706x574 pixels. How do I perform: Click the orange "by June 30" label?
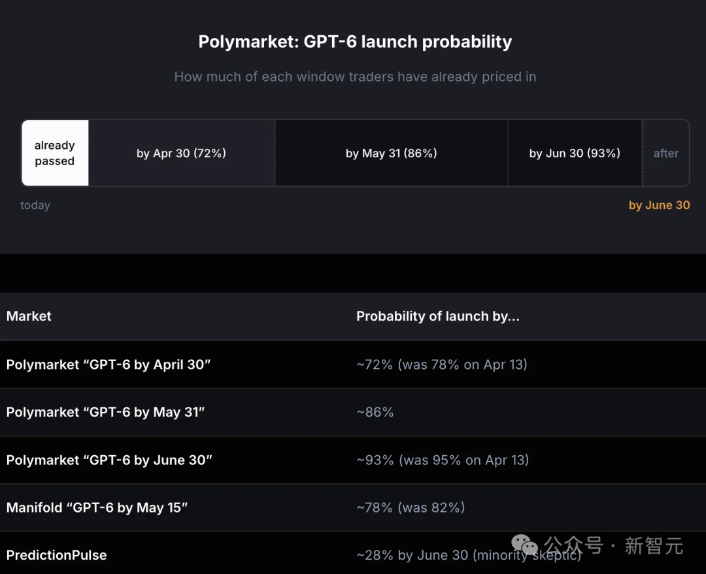pyautogui.click(x=659, y=205)
